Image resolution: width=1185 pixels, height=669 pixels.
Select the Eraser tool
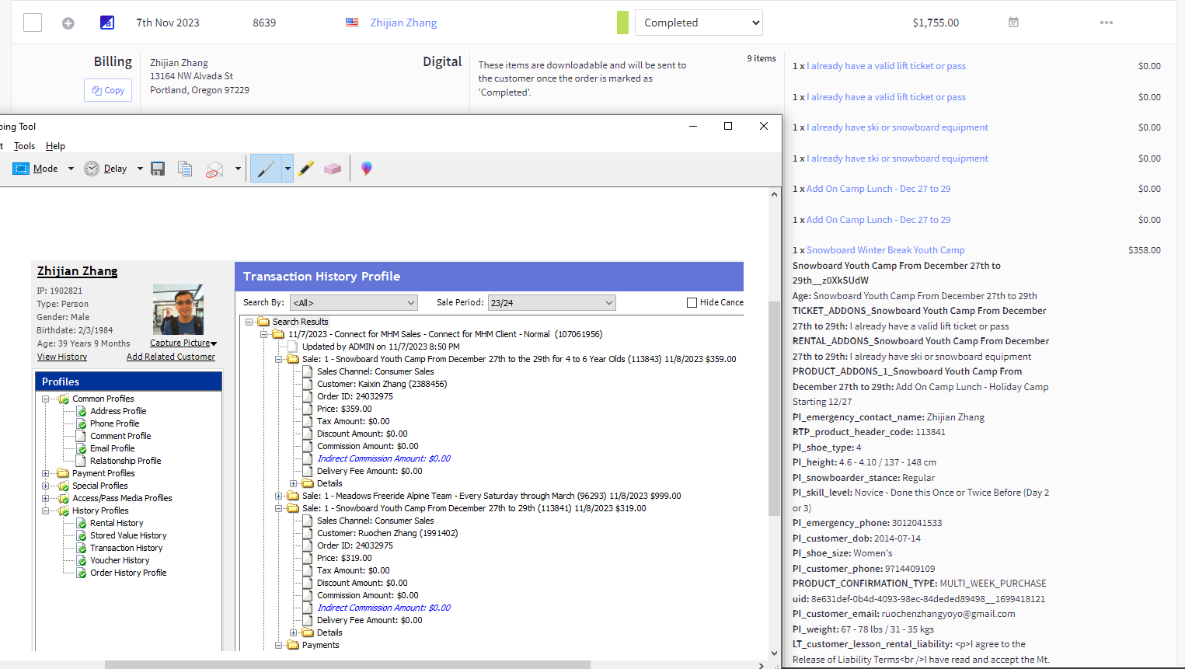pos(333,169)
